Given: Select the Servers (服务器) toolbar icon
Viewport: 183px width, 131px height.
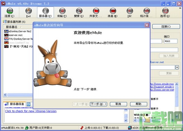Looking at the screenshot, I should point(46,11).
